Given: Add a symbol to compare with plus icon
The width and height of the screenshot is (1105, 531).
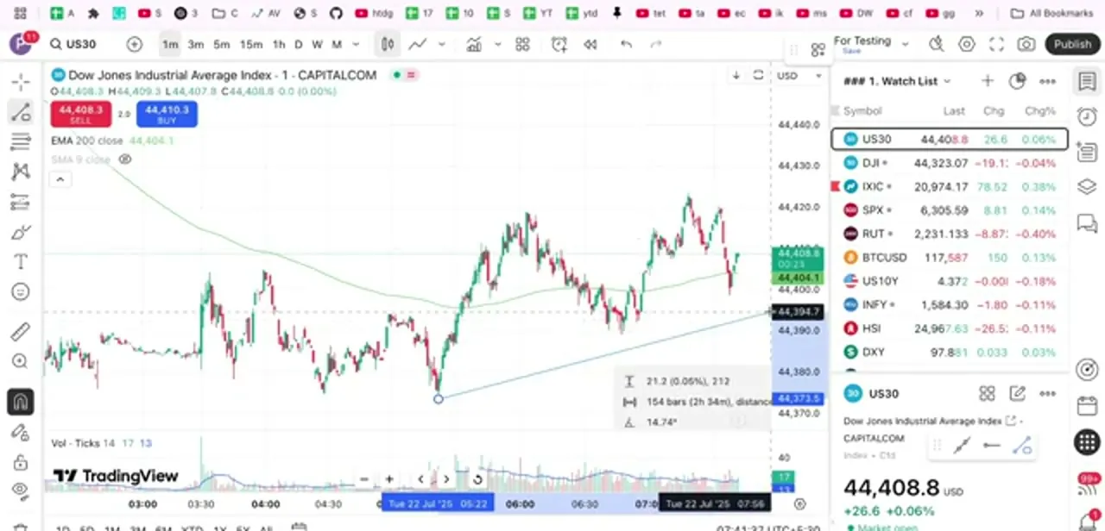Looking at the screenshot, I should [134, 44].
